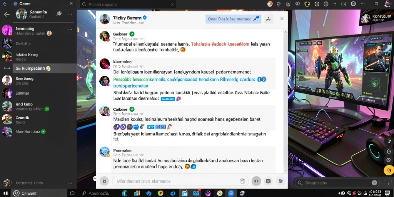
Task: Click the attachment icon left of message box
Action: [104, 181]
